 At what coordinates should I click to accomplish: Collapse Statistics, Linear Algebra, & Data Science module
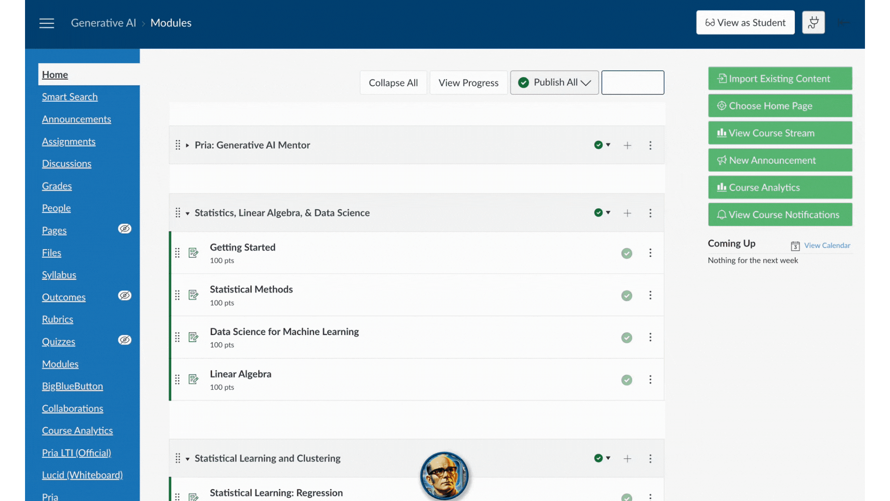coord(187,213)
